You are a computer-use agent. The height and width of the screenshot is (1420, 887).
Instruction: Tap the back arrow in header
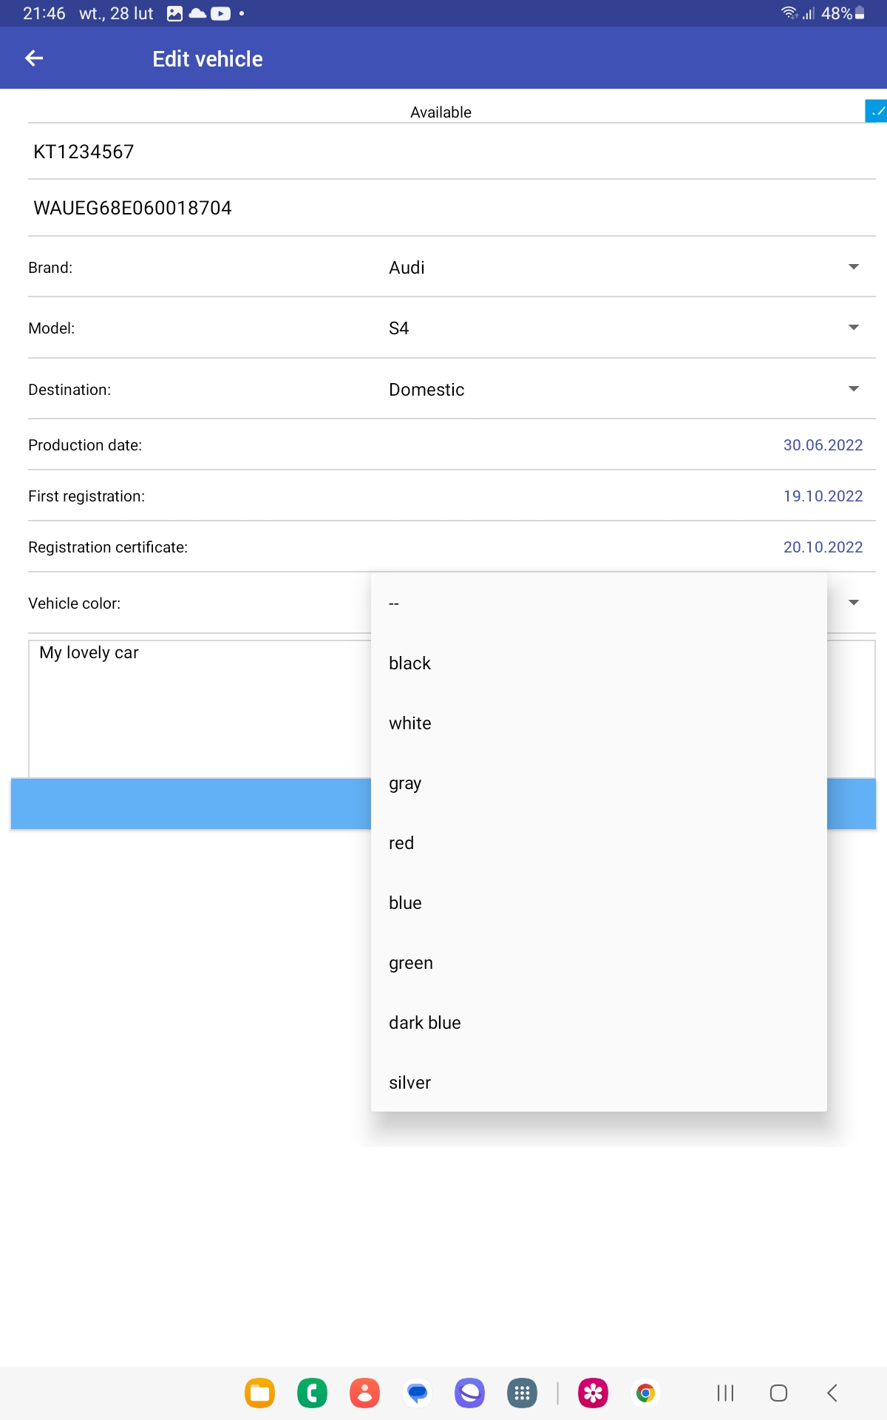[34, 58]
